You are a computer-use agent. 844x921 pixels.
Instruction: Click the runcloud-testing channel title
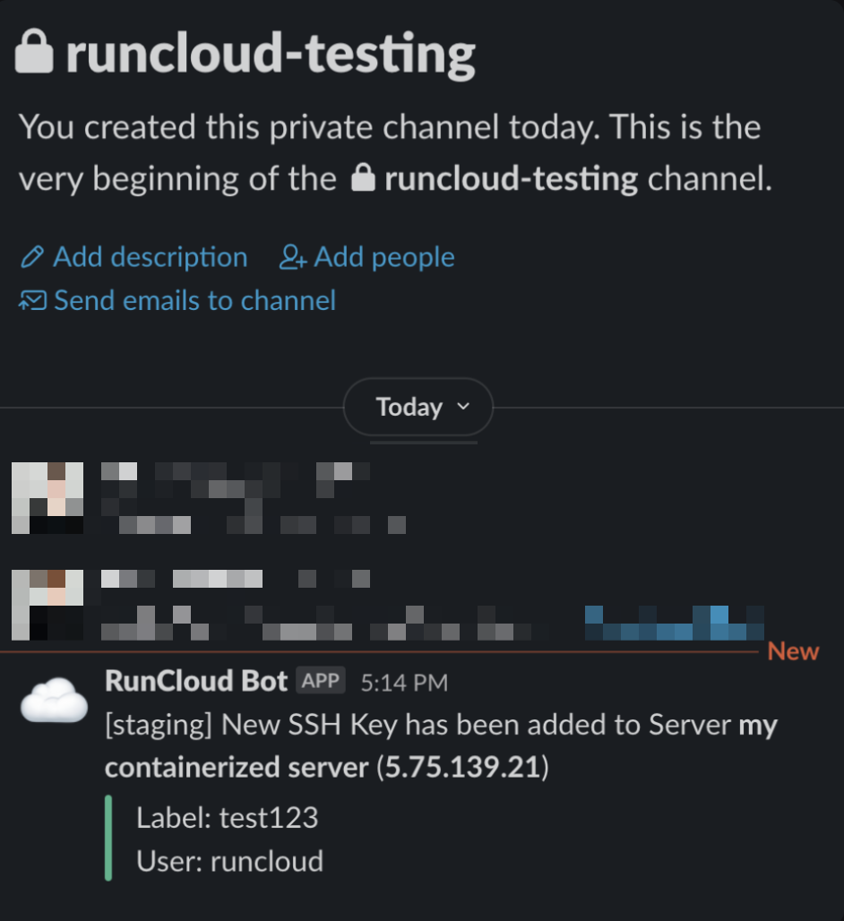tap(271, 54)
